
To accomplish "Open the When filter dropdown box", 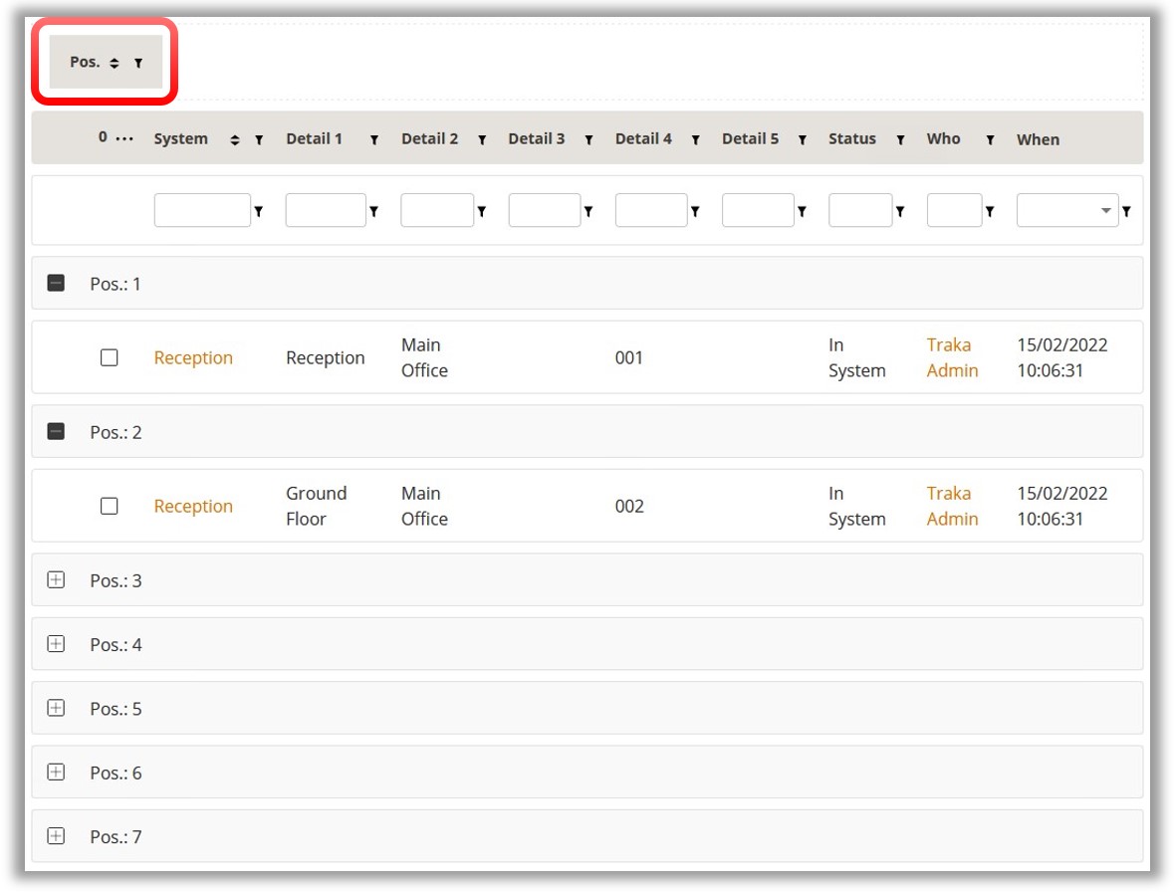I will 1066,211.
